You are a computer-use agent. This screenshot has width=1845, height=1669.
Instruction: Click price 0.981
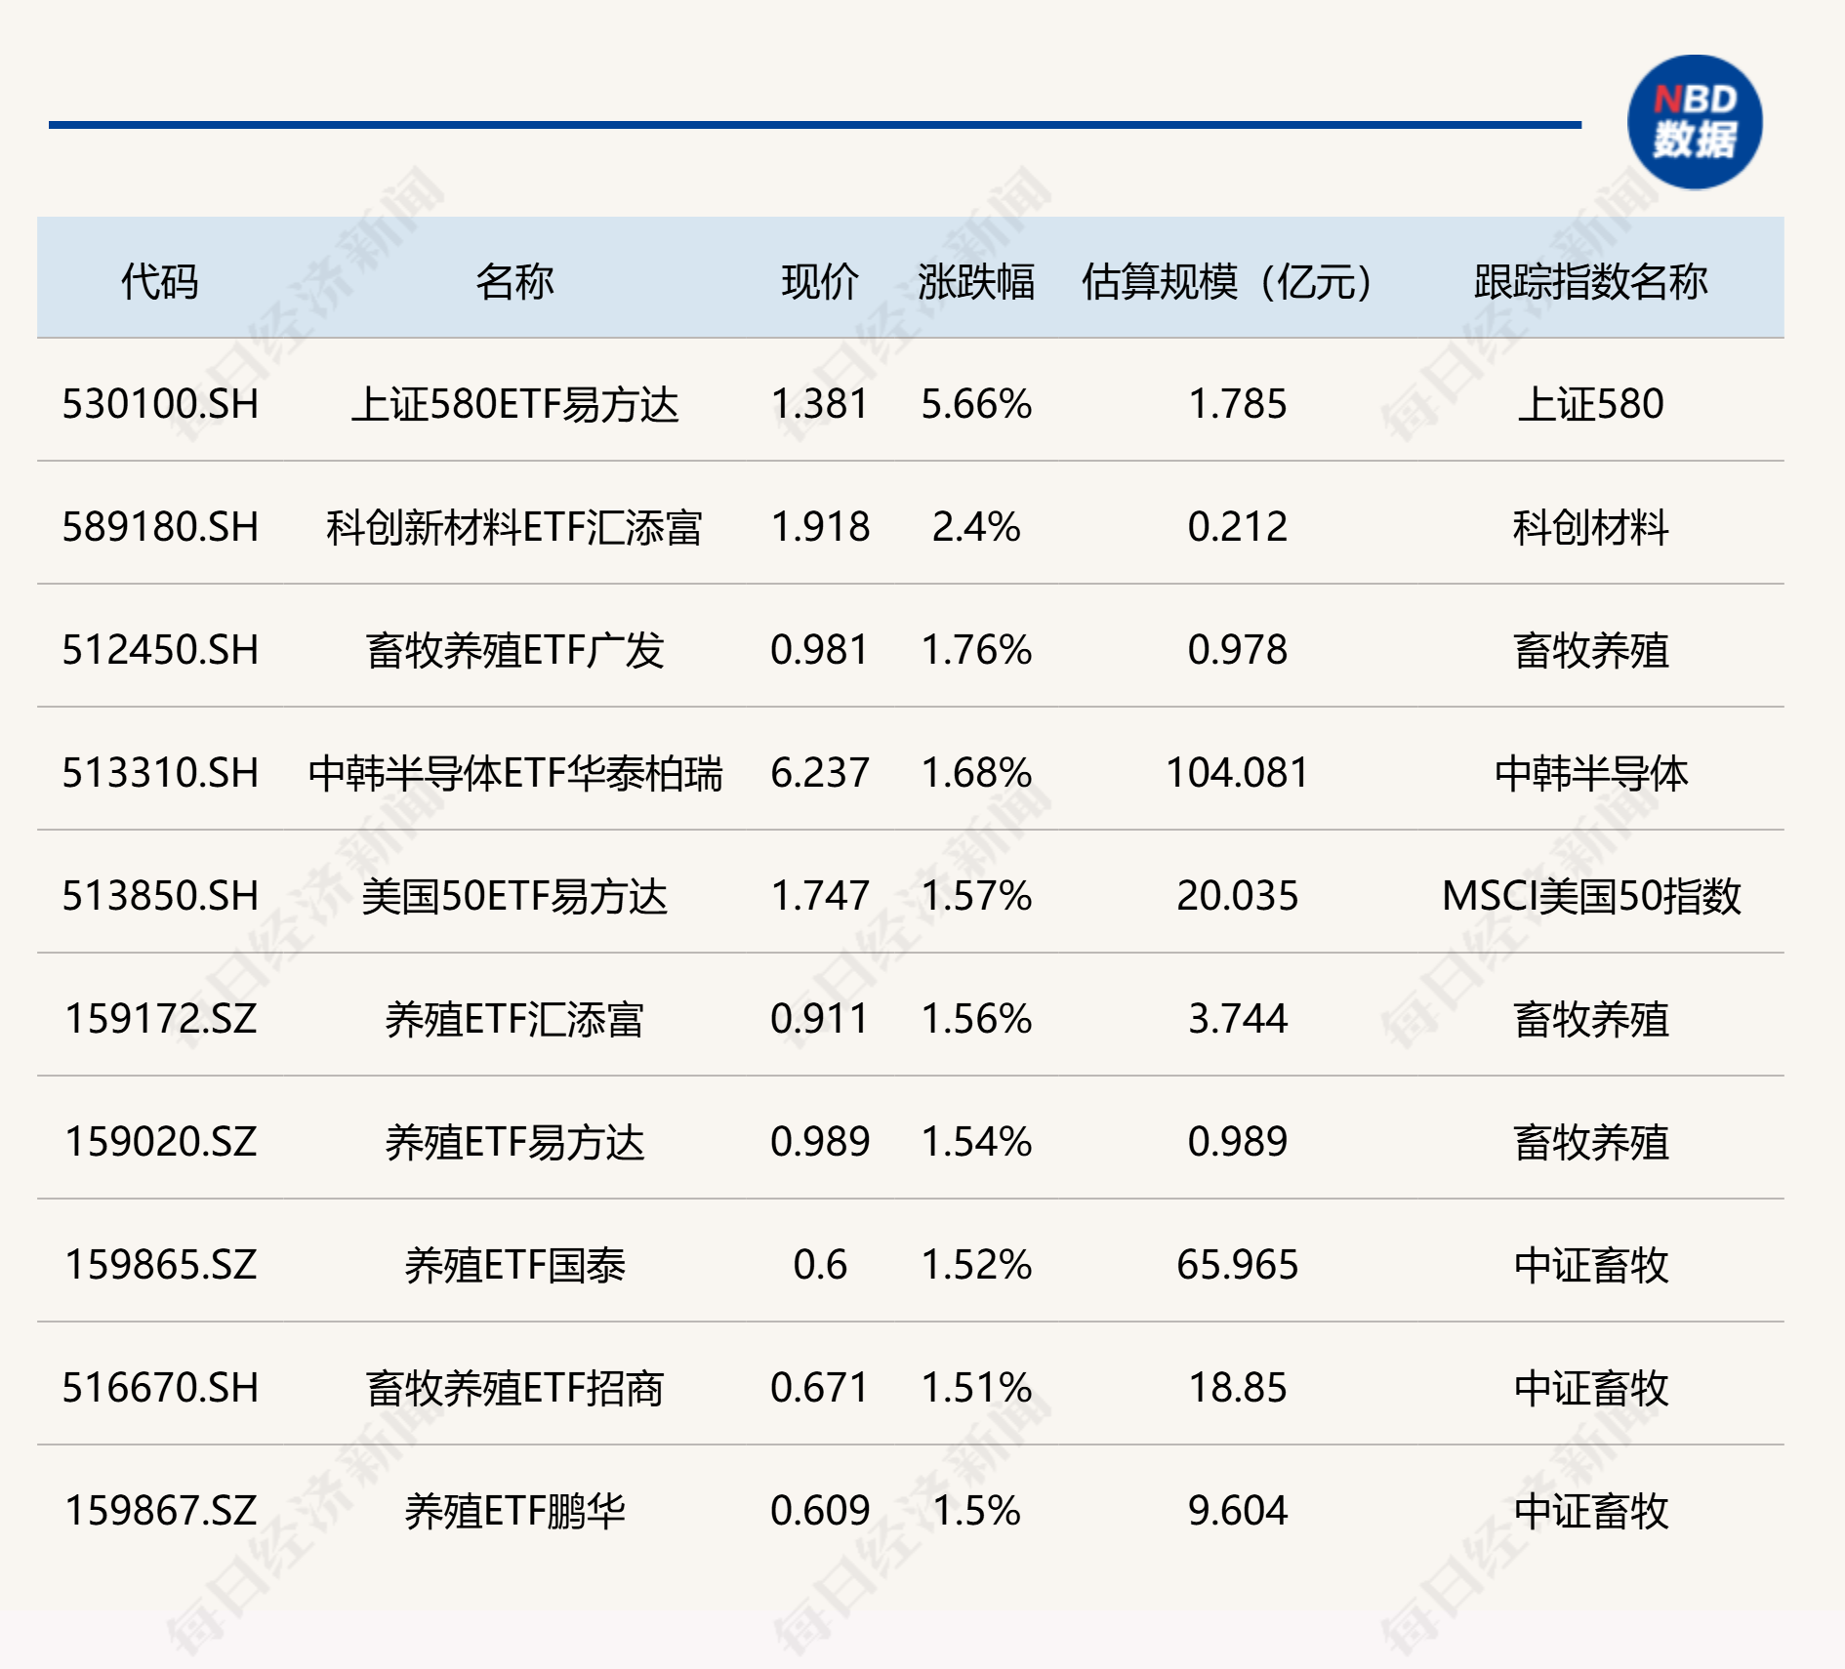[x=820, y=650]
